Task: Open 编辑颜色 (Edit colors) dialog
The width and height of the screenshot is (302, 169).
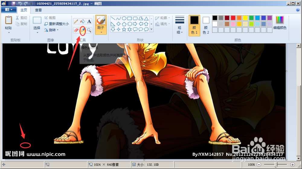Action: (280, 23)
